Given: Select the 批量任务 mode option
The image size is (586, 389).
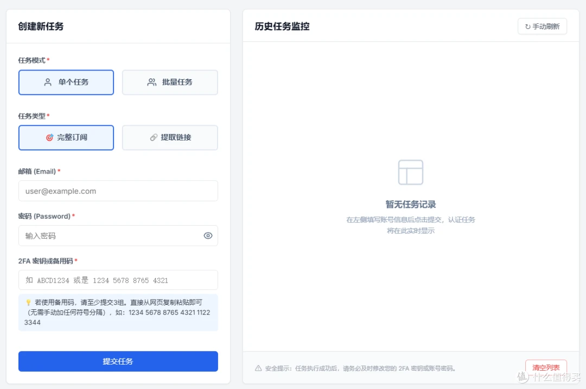Looking at the screenshot, I should 170,82.
